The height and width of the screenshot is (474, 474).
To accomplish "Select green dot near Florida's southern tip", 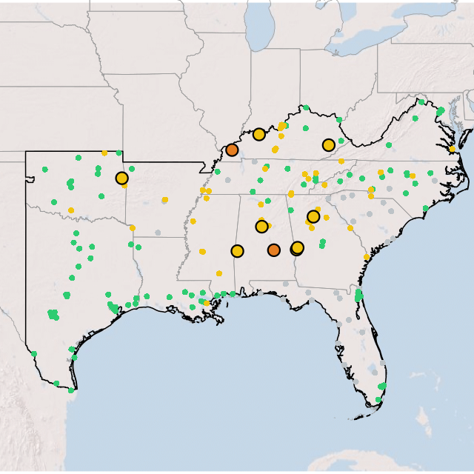I will [x=378, y=400].
